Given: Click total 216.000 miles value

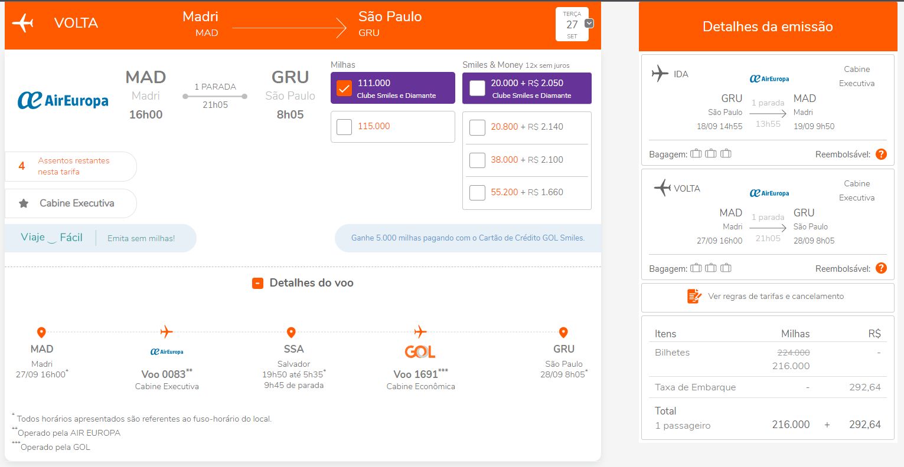Looking at the screenshot, I should click(791, 425).
